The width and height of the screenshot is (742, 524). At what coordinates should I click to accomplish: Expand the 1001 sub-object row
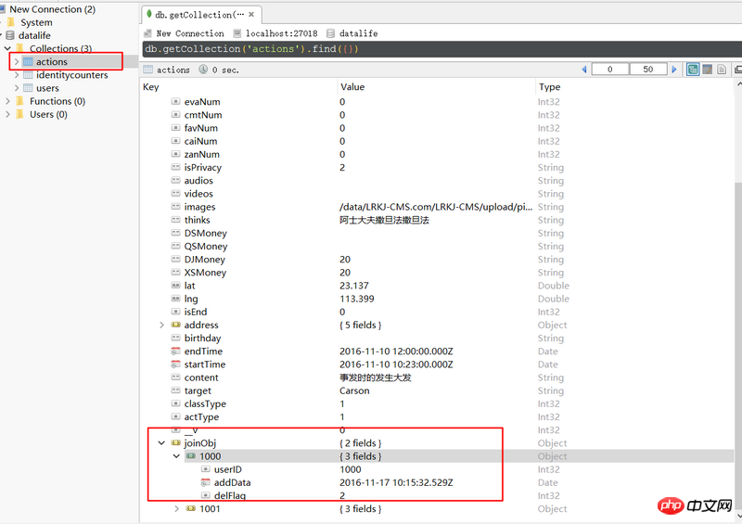click(x=176, y=509)
